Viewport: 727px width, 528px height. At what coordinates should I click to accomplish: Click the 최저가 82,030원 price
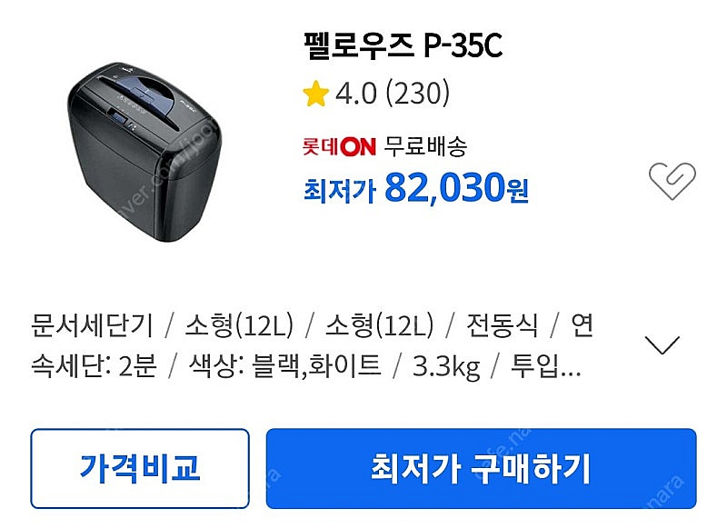pyautogui.click(x=416, y=188)
